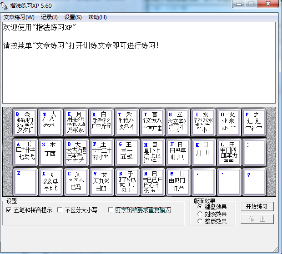The height and width of the screenshot is (254, 282).
Task: Open the 文章练习(W) menu
Action: (x=19, y=17)
